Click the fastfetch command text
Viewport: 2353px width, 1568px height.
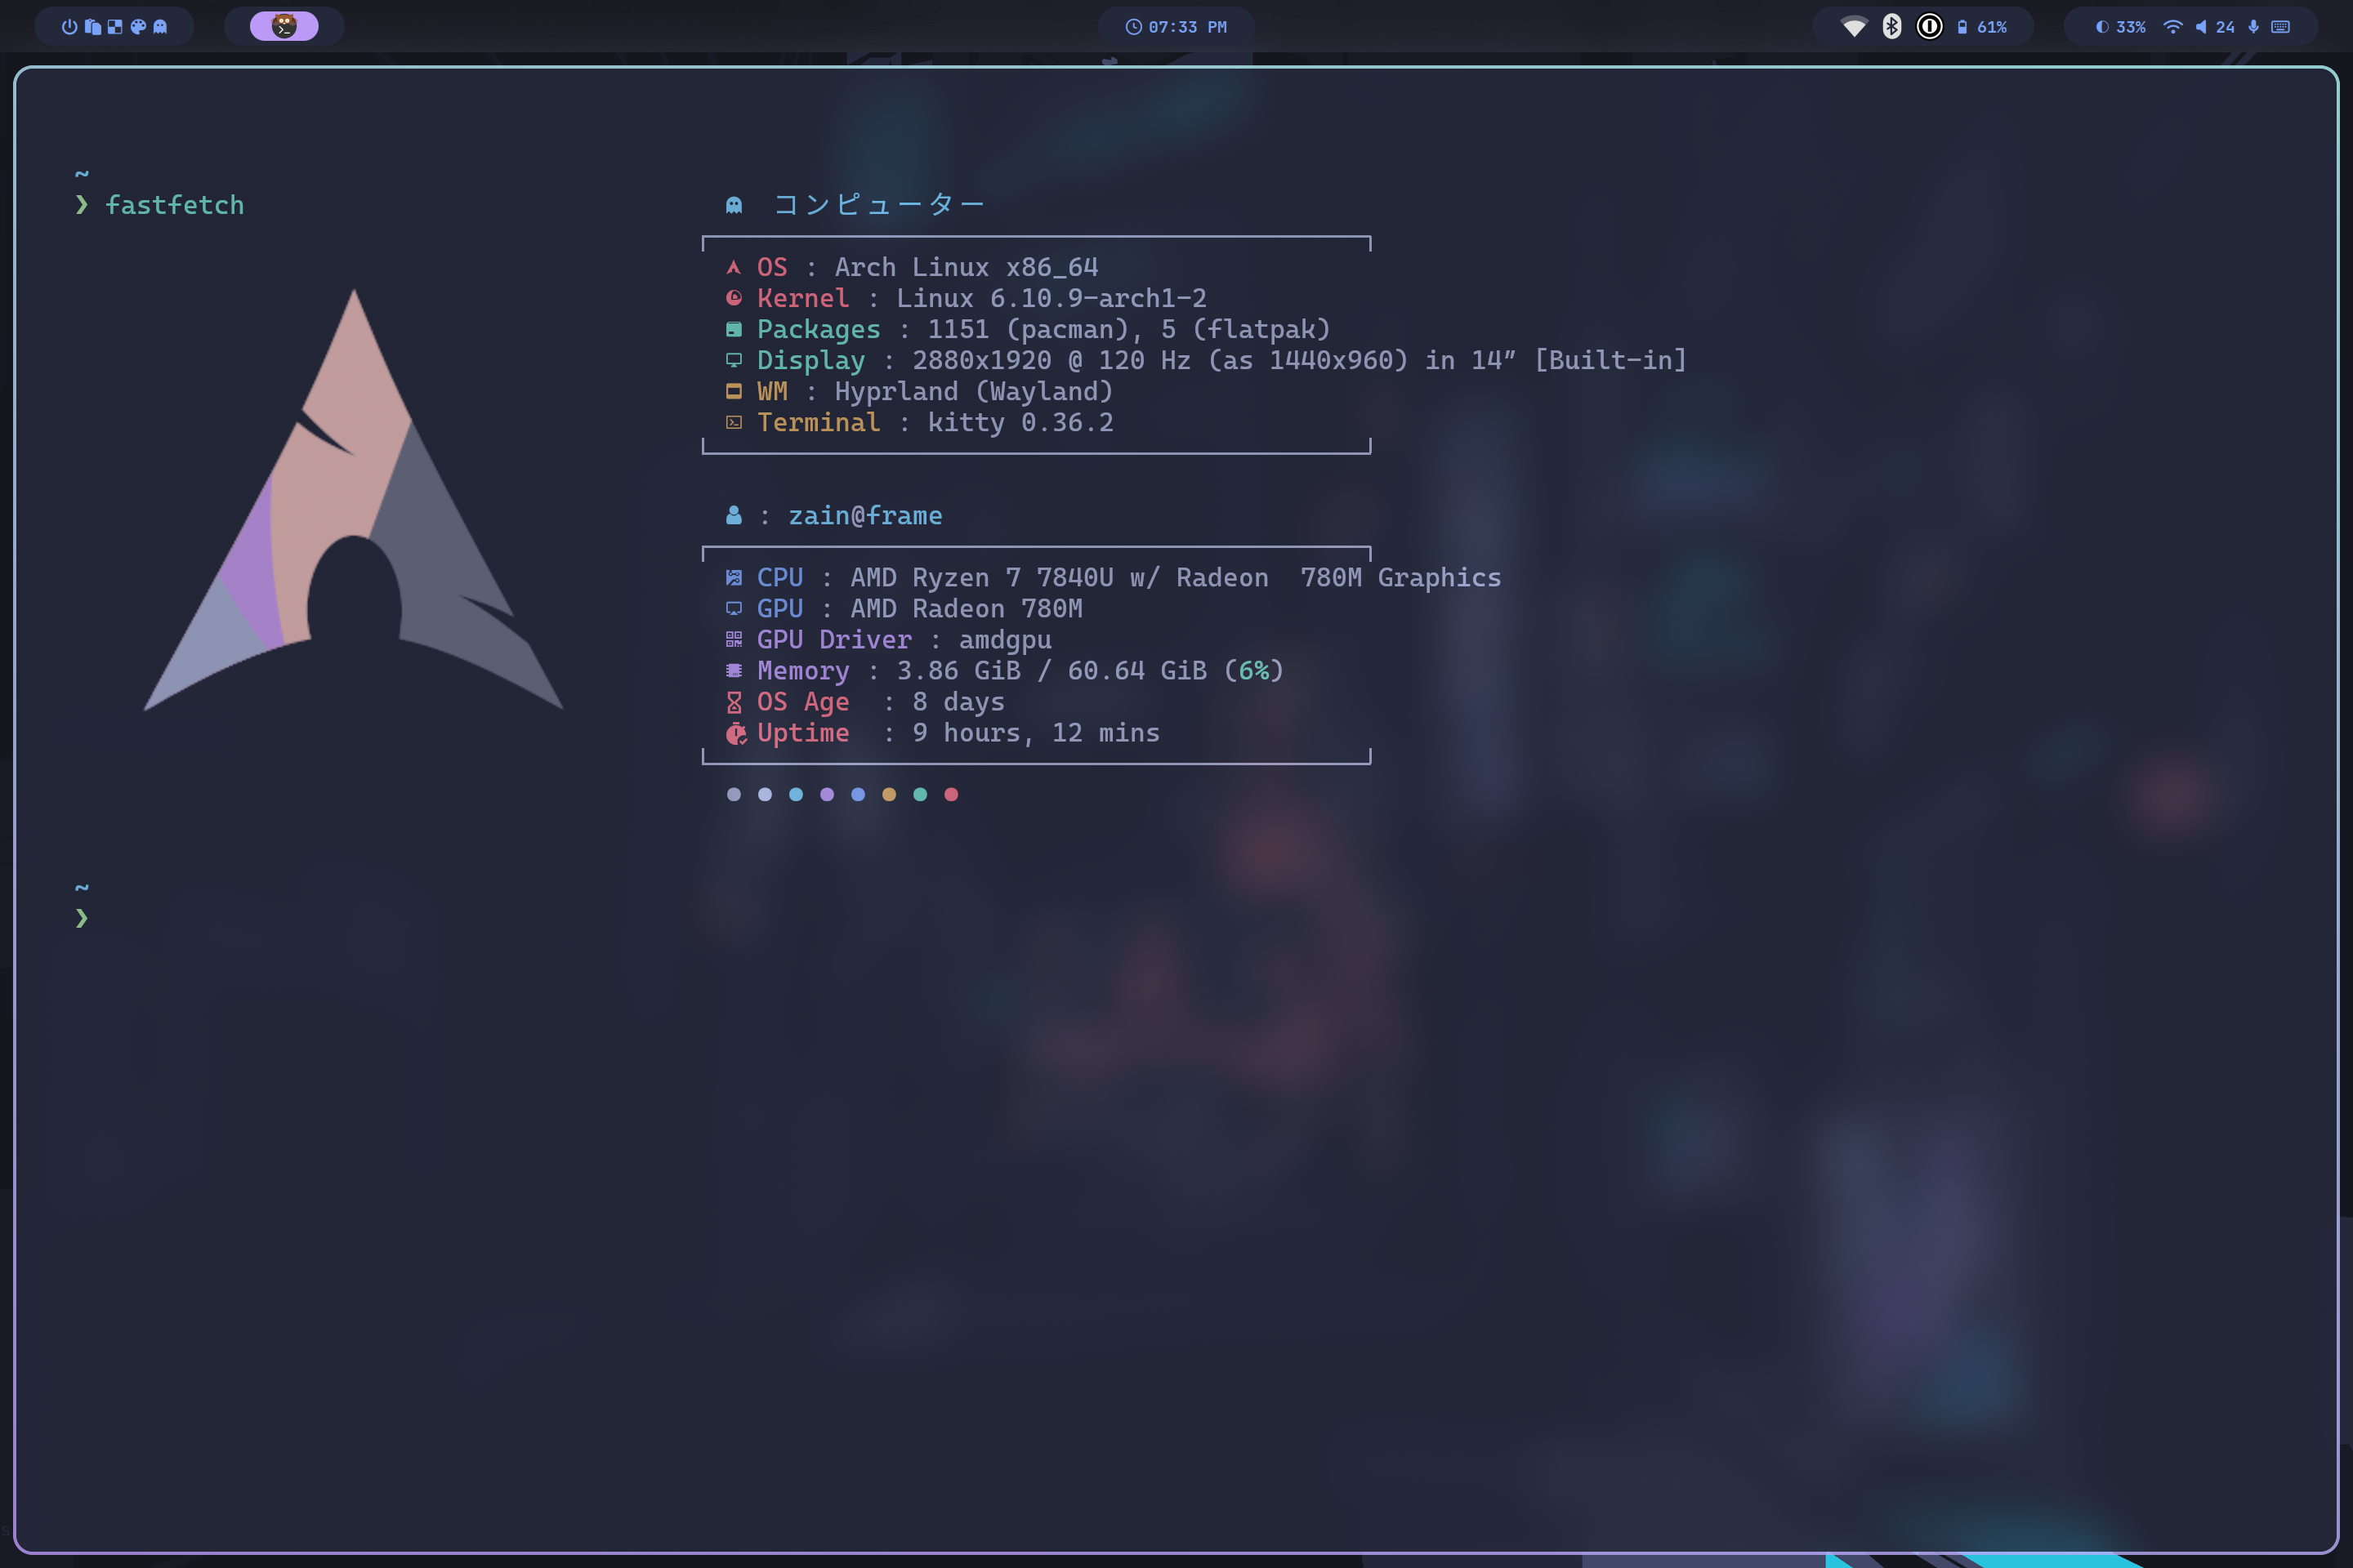coord(174,205)
